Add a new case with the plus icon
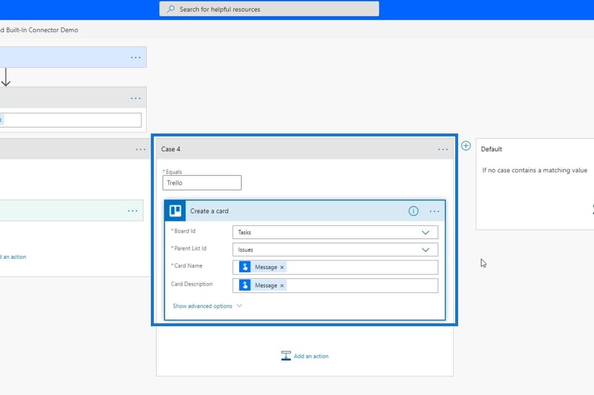 coord(466,146)
